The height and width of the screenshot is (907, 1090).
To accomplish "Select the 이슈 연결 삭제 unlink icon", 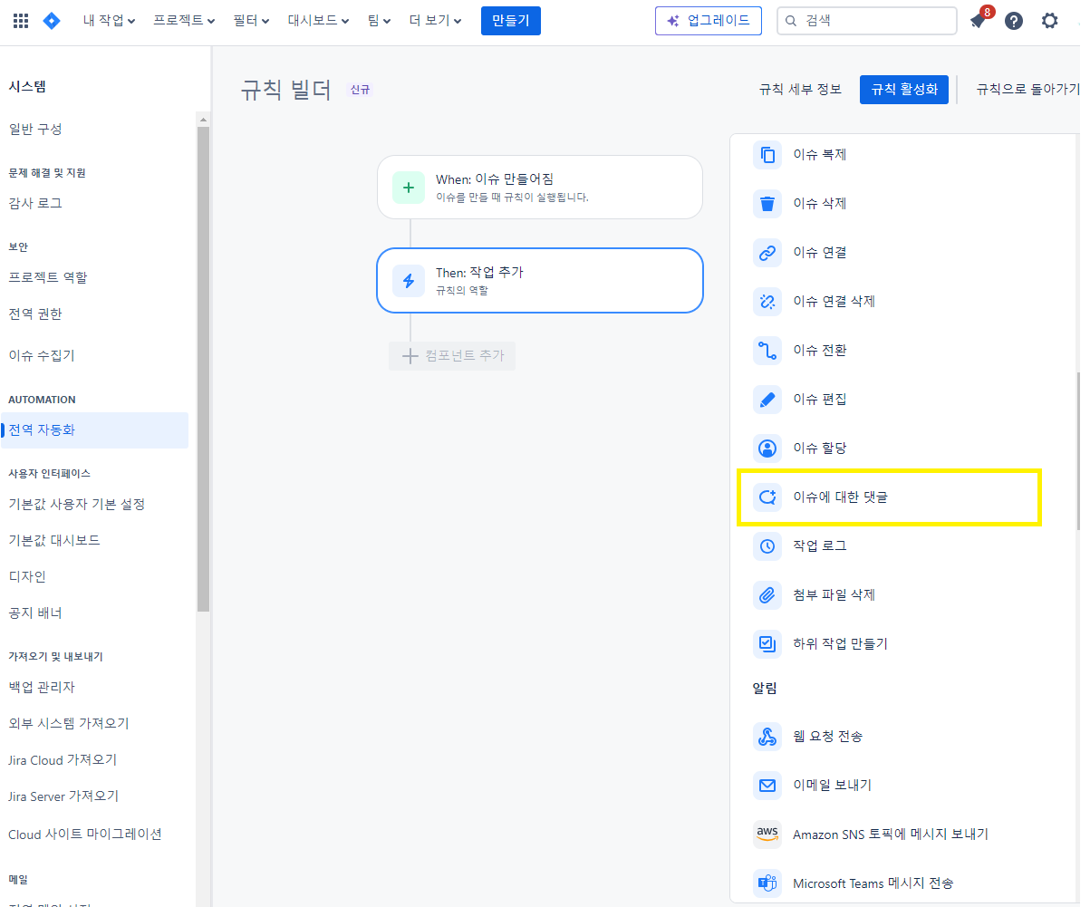I will click(767, 302).
